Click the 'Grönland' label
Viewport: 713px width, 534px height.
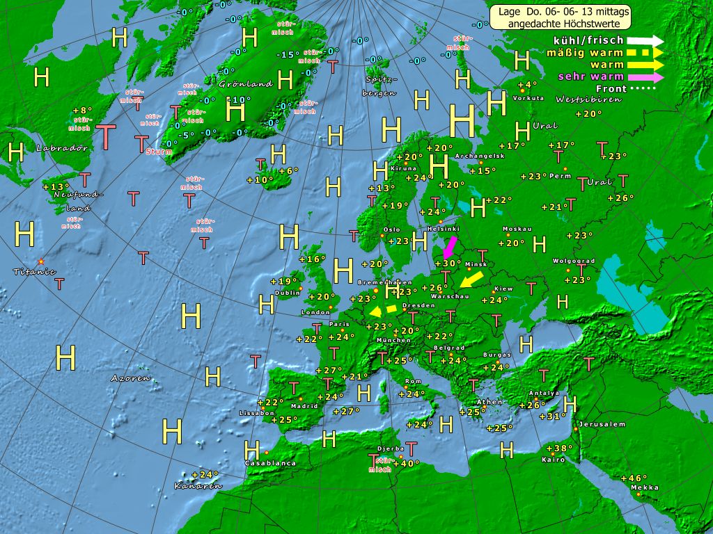pos(246,84)
